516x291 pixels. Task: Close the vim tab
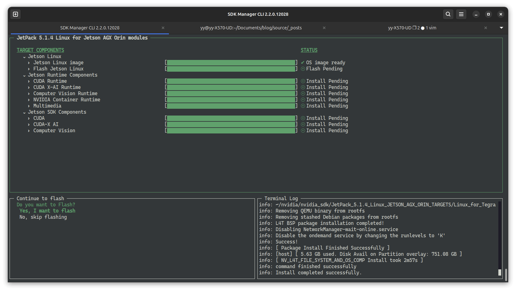(x=486, y=28)
